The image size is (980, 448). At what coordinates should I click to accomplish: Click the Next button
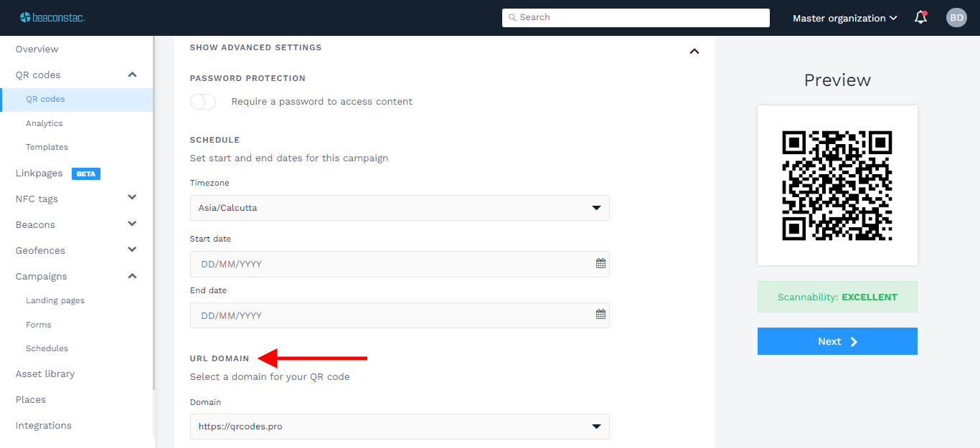coord(837,341)
